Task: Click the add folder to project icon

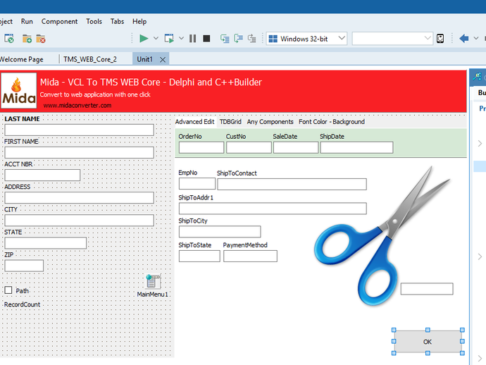Action: coord(27,39)
